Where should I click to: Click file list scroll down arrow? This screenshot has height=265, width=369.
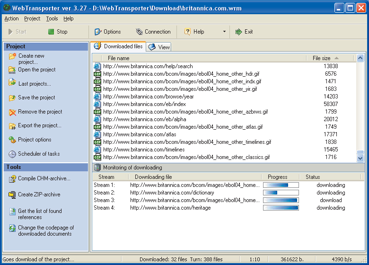click(360, 158)
